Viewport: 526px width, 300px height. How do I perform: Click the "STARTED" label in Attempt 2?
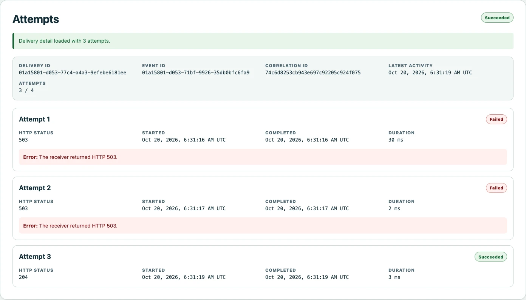(153, 202)
